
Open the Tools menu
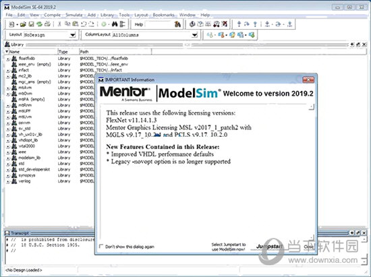124,15
